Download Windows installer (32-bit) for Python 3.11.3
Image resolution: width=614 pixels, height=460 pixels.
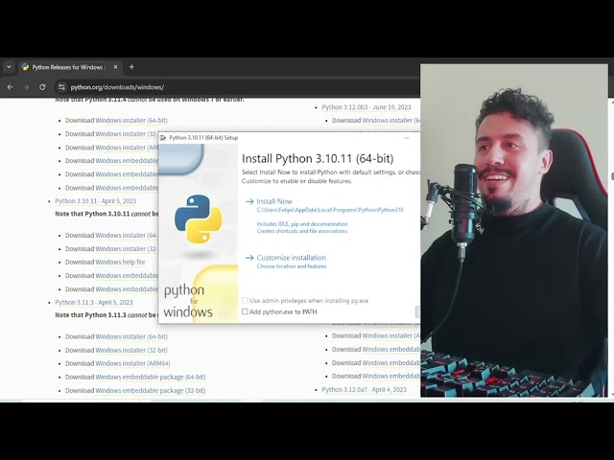coord(131,350)
